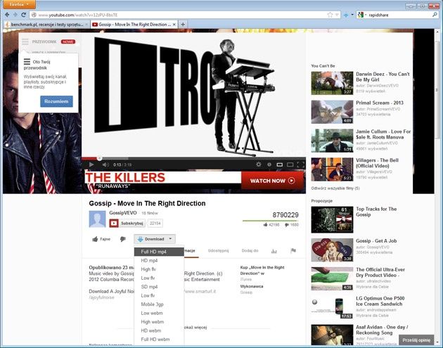The image size is (443, 348).
Task: Open Top Tracks for The Gossip
Action: tap(376, 212)
